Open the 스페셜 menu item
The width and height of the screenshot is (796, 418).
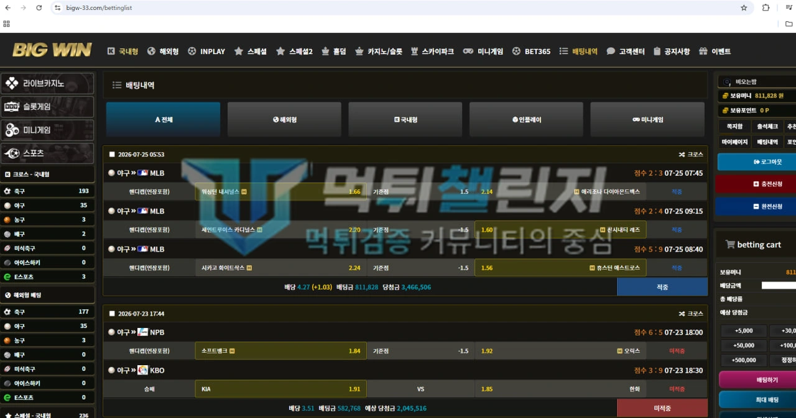(x=250, y=52)
